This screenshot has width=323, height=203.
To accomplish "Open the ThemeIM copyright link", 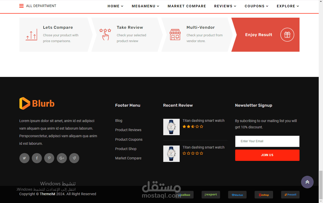I will 47,194.
